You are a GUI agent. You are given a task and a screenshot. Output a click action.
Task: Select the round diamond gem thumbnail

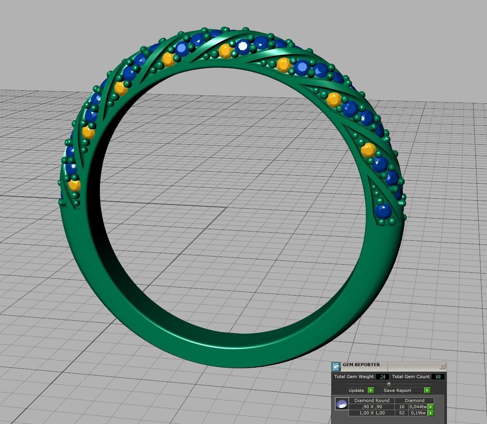point(342,404)
